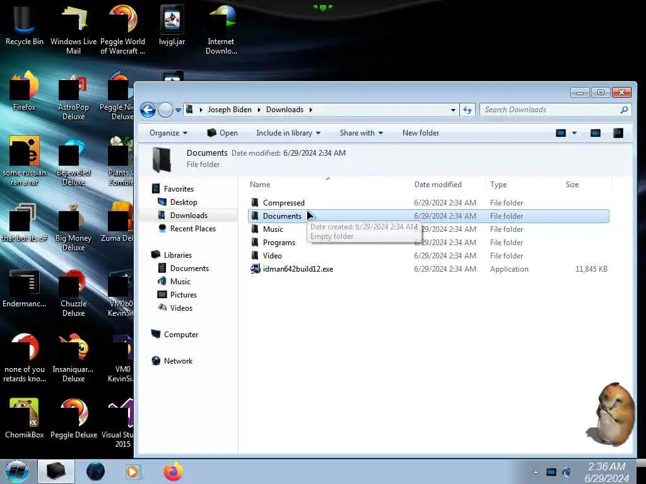Click the New folder button
Viewport: 646px width, 484px height.
coord(421,133)
